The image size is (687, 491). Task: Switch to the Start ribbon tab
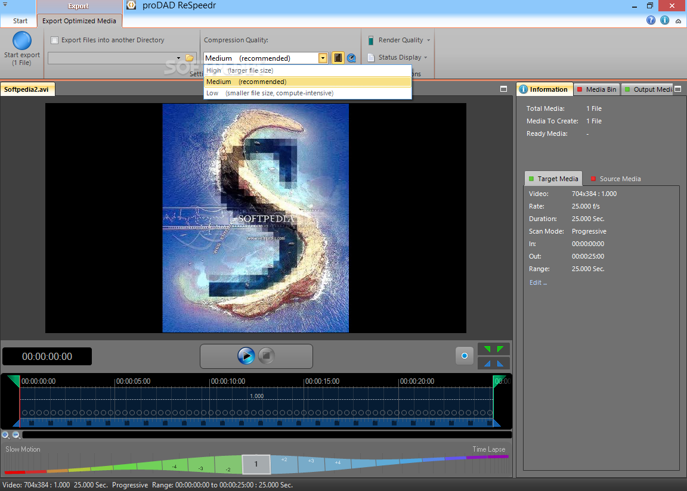click(x=20, y=21)
